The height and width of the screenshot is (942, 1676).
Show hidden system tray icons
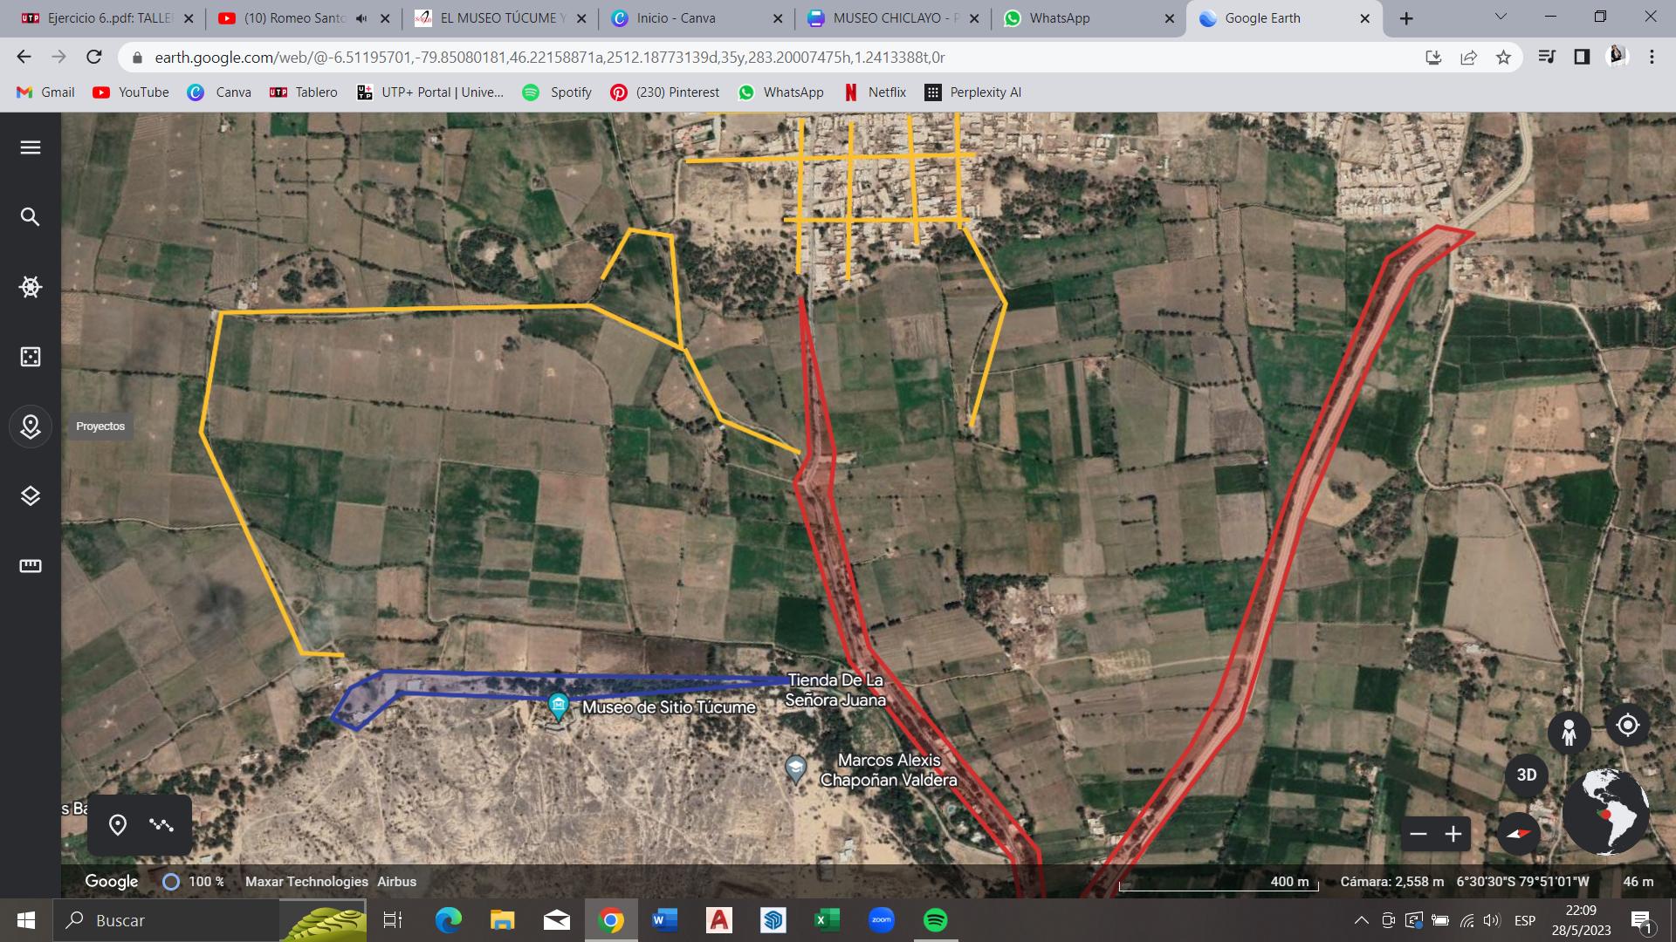pyautogui.click(x=1361, y=920)
